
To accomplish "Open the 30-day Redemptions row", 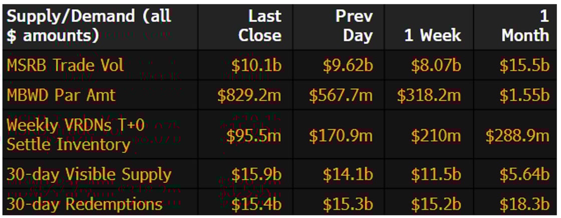I will [84, 204].
